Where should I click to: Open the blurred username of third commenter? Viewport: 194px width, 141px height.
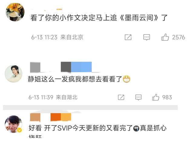pyautogui.click(x=51, y=117)
